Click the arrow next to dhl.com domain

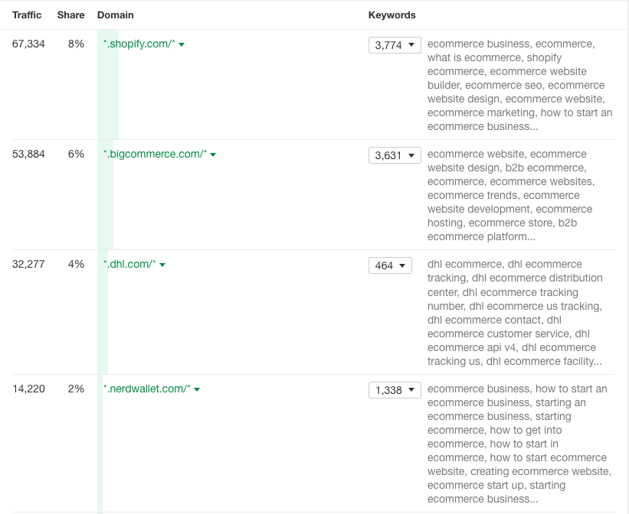pos(162,265)
